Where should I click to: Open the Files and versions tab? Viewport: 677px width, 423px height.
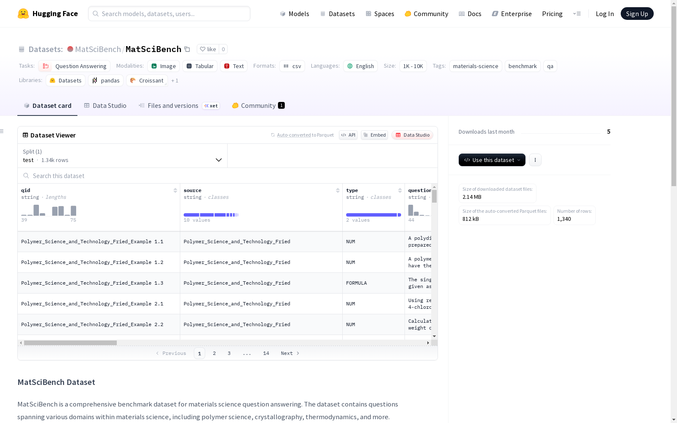pyautogui.click(x=179, y=106)
